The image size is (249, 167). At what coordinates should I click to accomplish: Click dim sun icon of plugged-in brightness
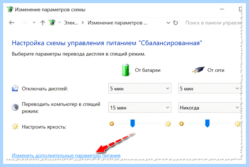[181, 124]
